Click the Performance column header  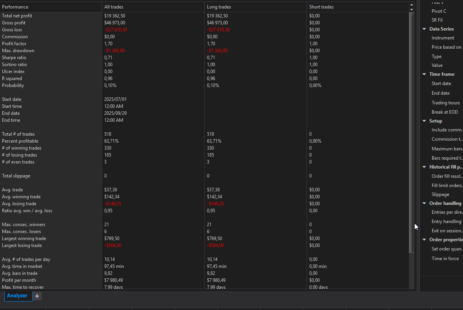point(15,7)
